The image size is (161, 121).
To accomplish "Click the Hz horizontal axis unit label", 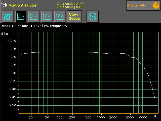I will 154,116.
